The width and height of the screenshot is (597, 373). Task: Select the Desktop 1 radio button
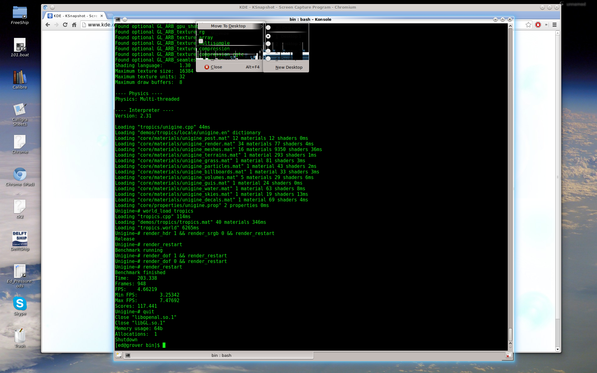[x=268, y=36]
